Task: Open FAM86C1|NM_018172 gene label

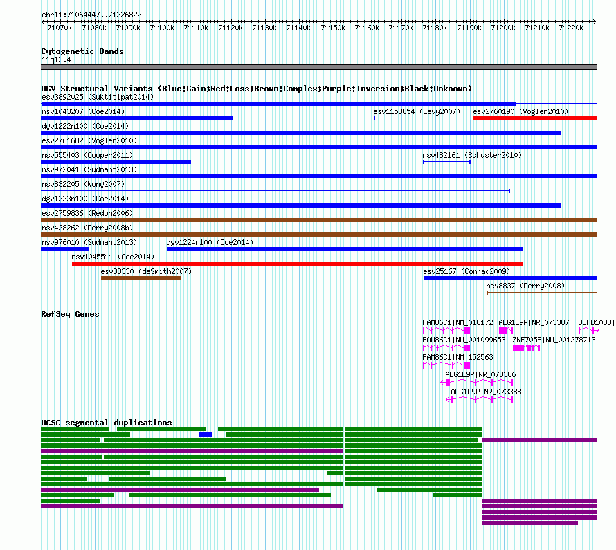Action: (x=458, y=322)
